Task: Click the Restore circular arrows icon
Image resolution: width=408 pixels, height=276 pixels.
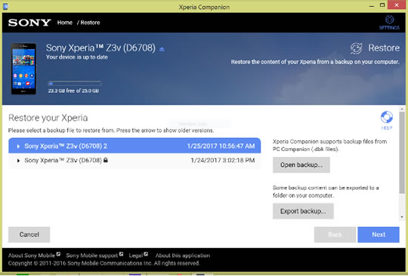Action: pos(356,48)
